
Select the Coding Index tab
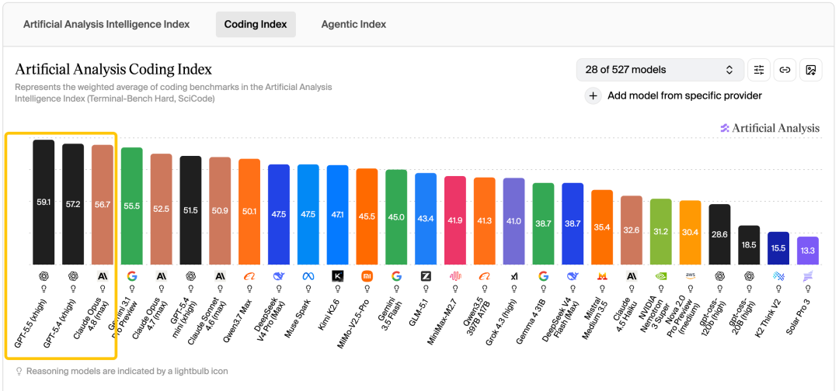[256, 25]
